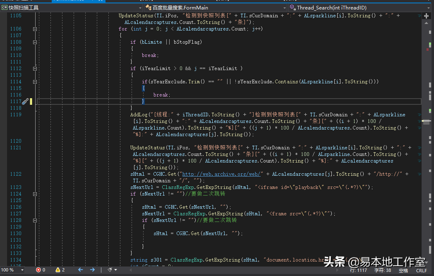Click the horizontal scrollbar left arrow
The image size is (434, 276).
pos(131,270)
